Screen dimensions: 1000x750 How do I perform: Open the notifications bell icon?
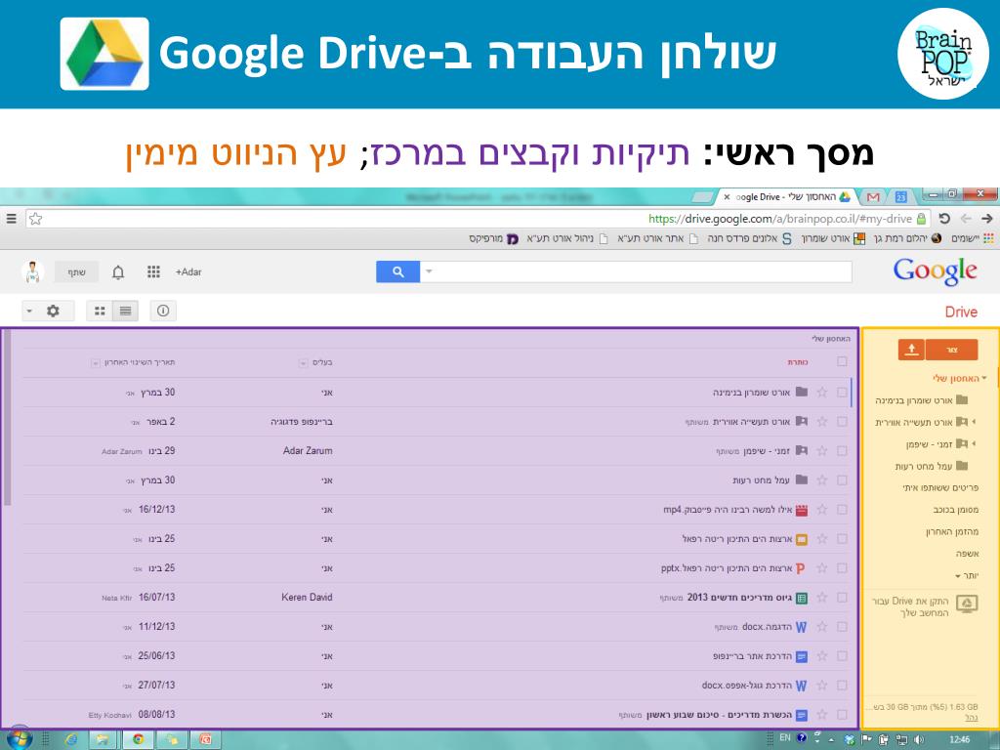click(118, 272)
